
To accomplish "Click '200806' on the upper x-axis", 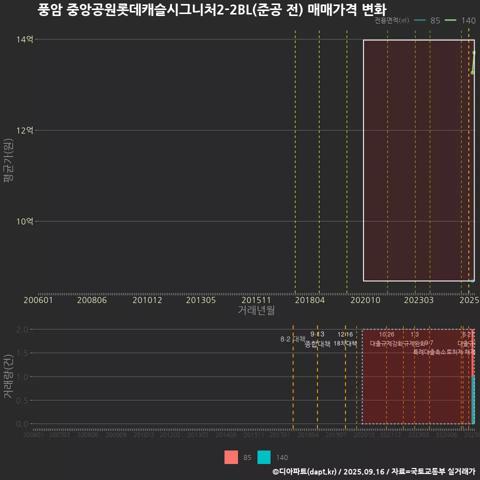I will coord(92,300).
